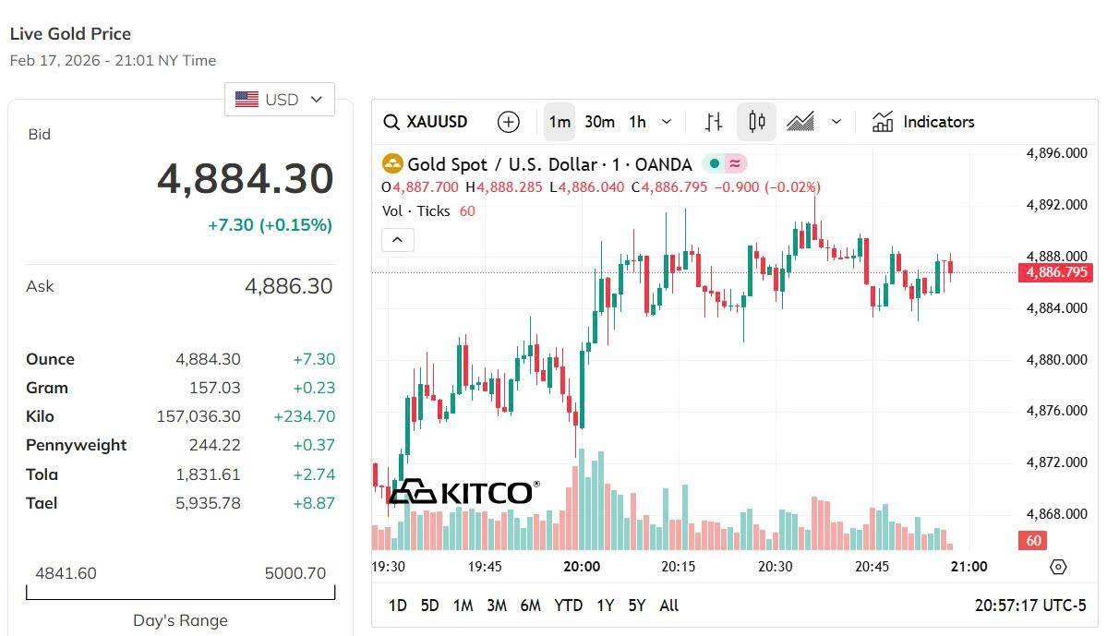Select the 5D date range tab
1107x636 pixels.
[429, 606]
